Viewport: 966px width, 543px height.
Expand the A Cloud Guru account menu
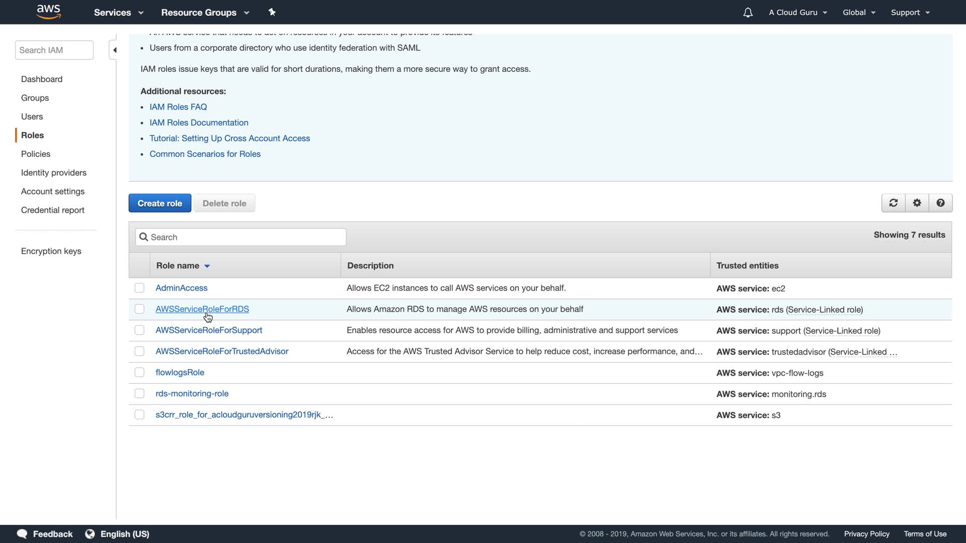tap(797, 13)
